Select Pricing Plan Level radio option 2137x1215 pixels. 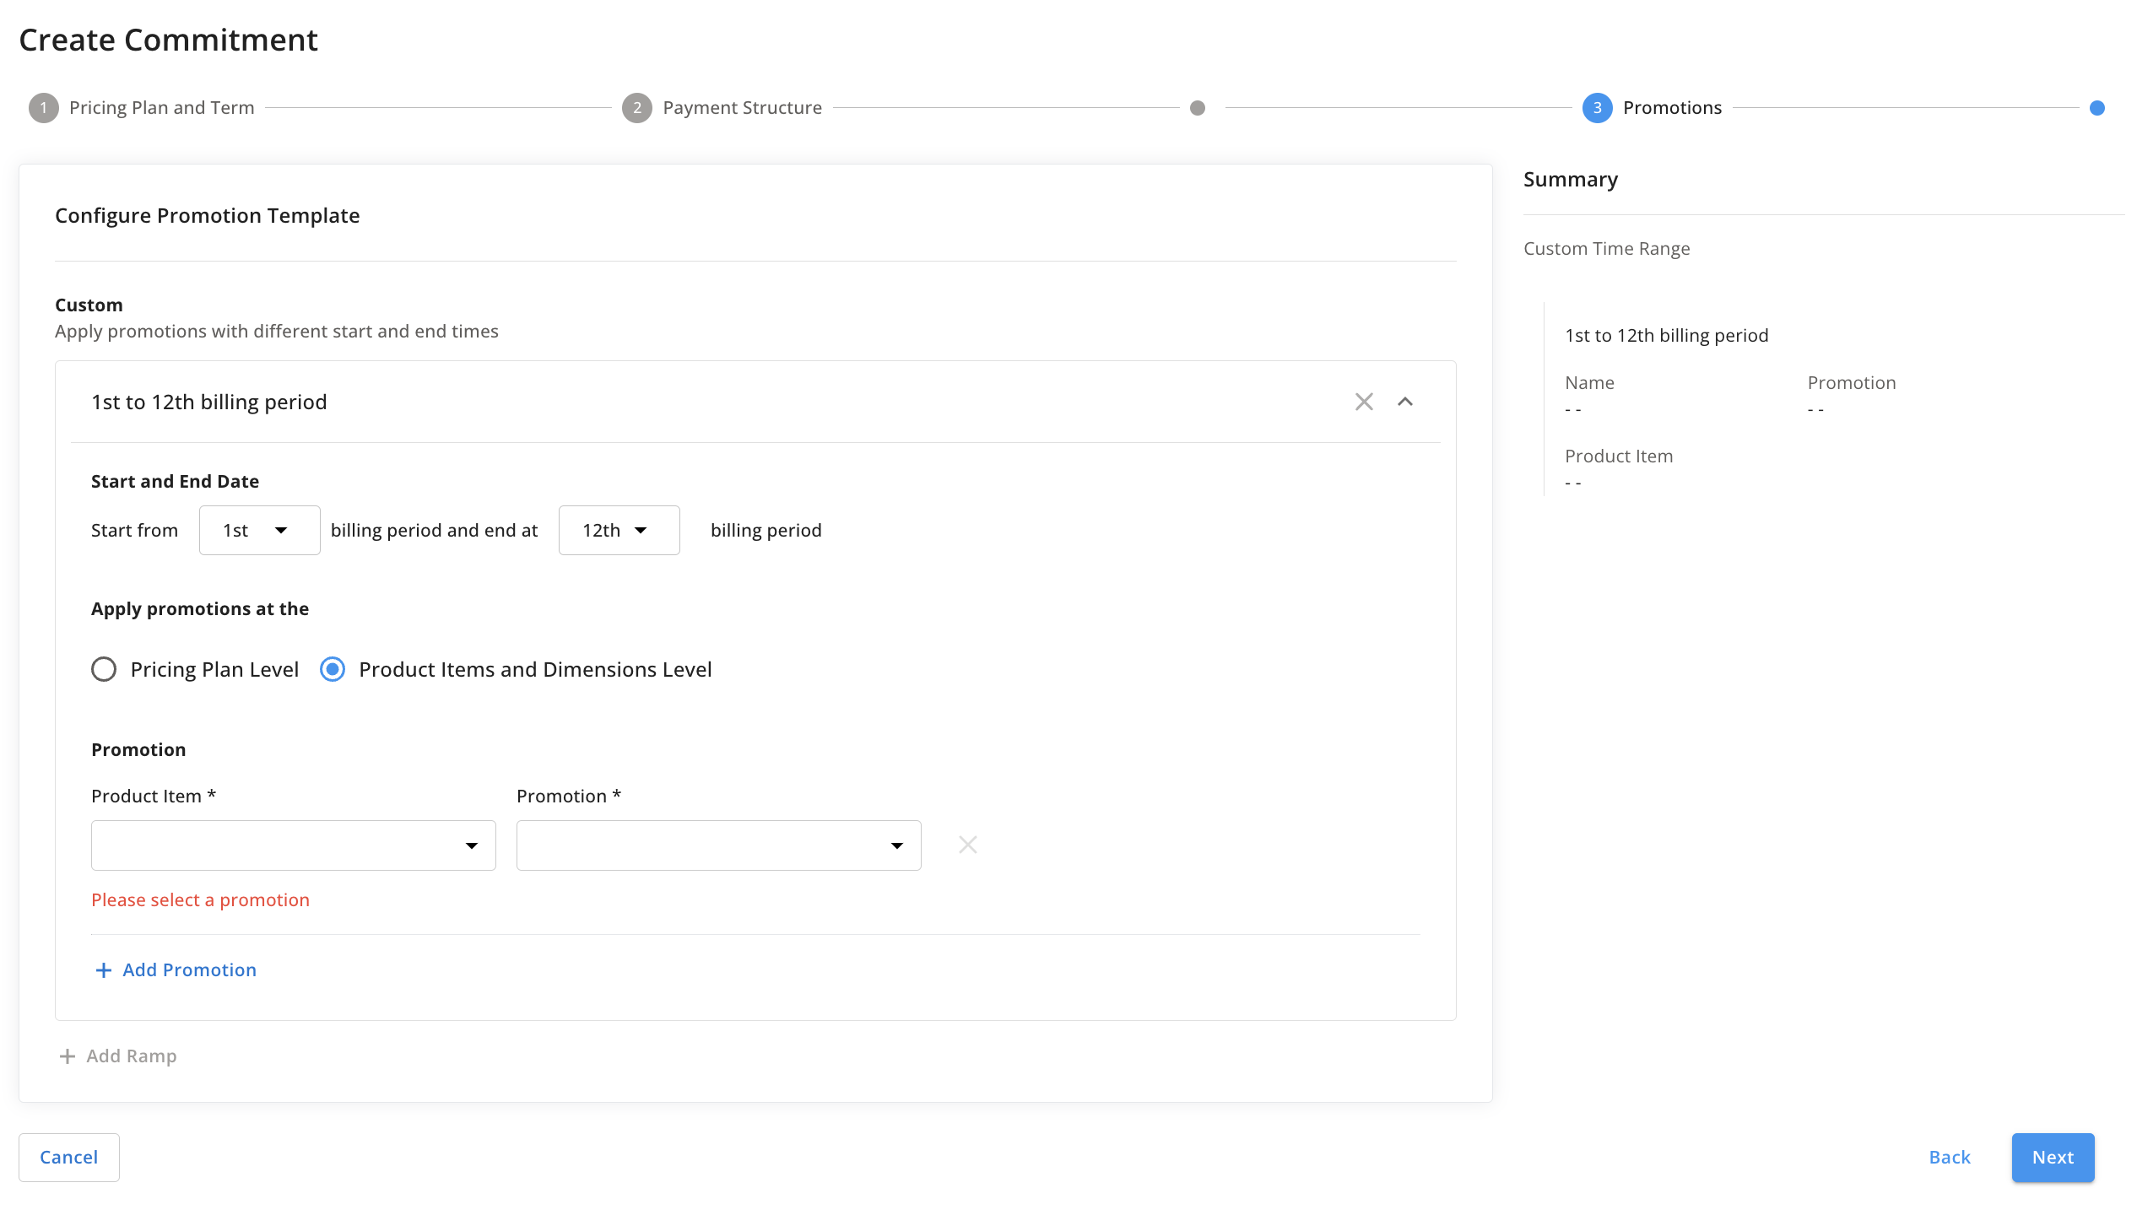pos(104,670)
